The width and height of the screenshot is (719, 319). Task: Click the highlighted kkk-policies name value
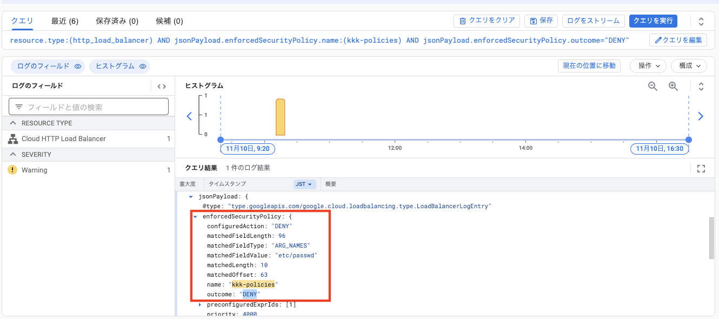253,284
